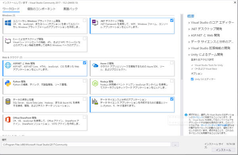This screenshot has height=155, width=238.
Task: Click the オプション label in summary
Action: [197, 74]
